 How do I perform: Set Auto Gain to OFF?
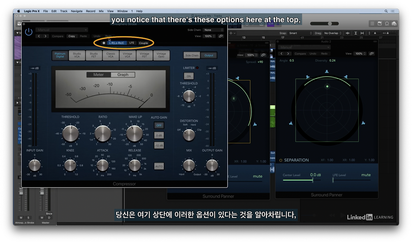tap(159, 125)
